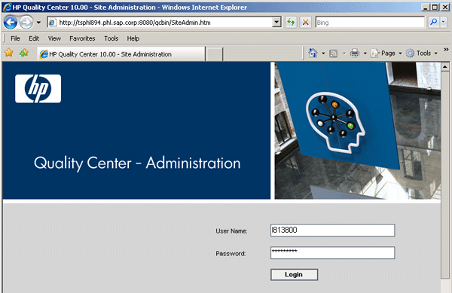Open the View menu
Image resolution: width=452 pixels, height=293 pixels.
(54, 38)
